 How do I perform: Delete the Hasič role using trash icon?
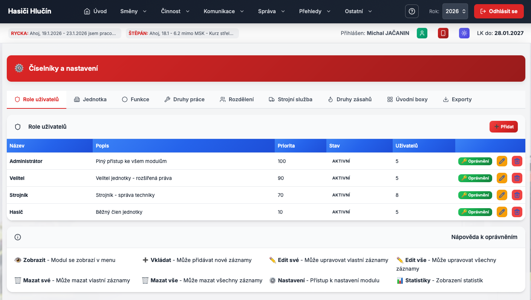pos(517,212)
